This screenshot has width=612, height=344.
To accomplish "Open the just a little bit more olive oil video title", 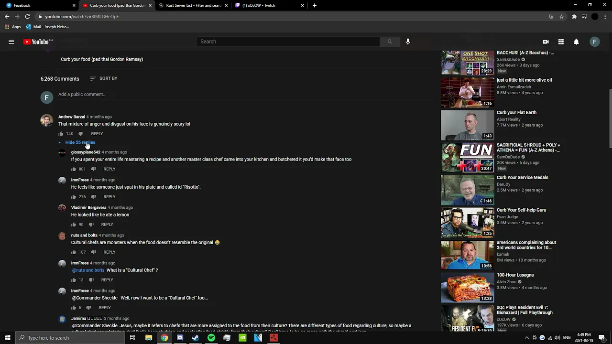I will 524,80.
